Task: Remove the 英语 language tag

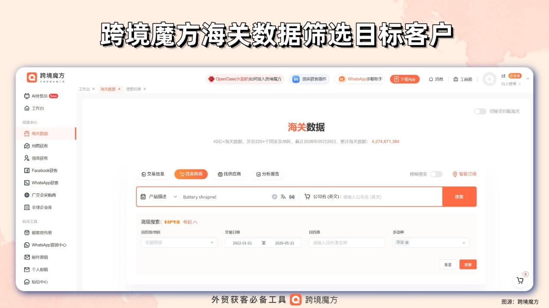Action: click(407, 242)
